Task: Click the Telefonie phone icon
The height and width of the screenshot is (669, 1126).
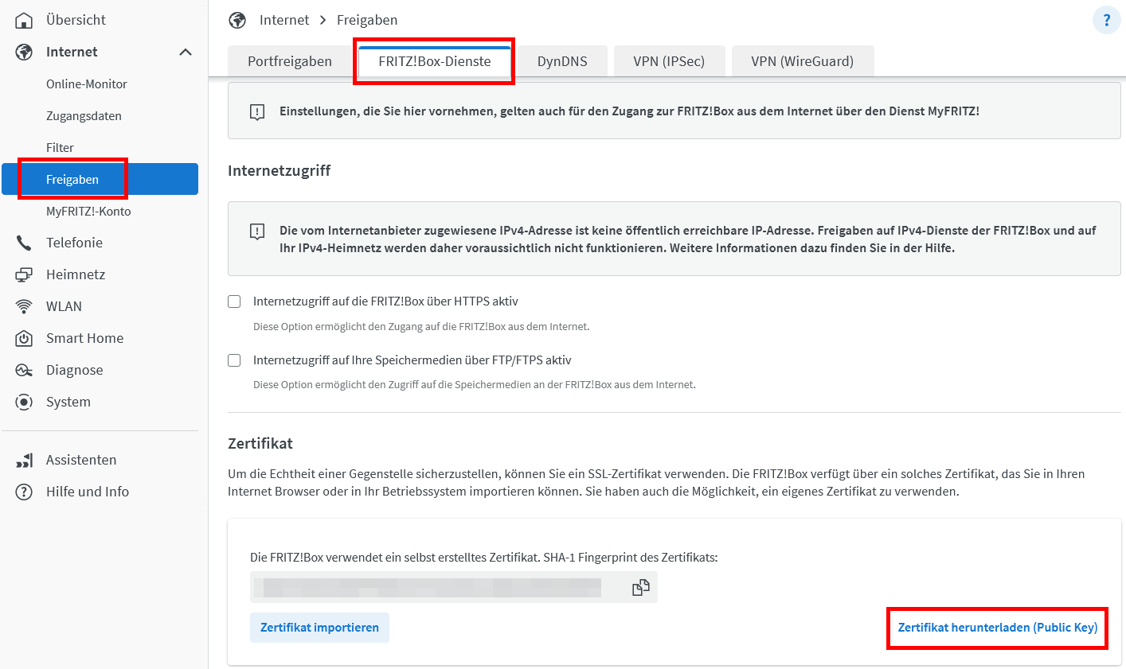Action: pos(25,243)
